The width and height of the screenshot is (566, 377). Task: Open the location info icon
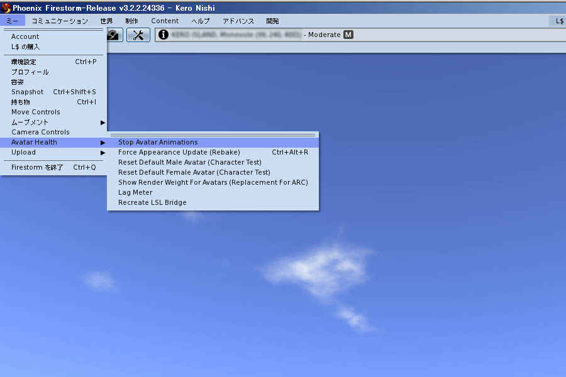tap(164, 35)
